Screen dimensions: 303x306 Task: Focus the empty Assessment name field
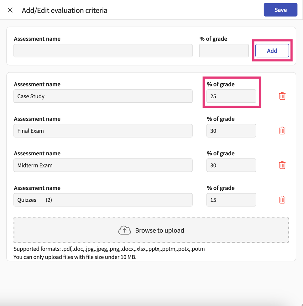pyautogui.click(x=103, y=50)
